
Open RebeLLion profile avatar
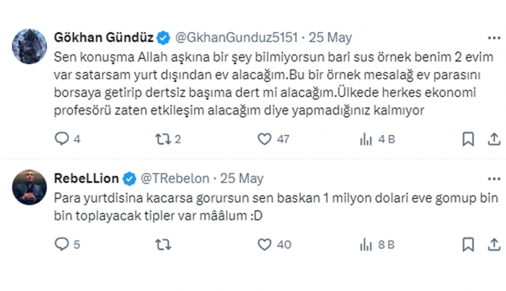pyautogui.click(x=29, y=187)
